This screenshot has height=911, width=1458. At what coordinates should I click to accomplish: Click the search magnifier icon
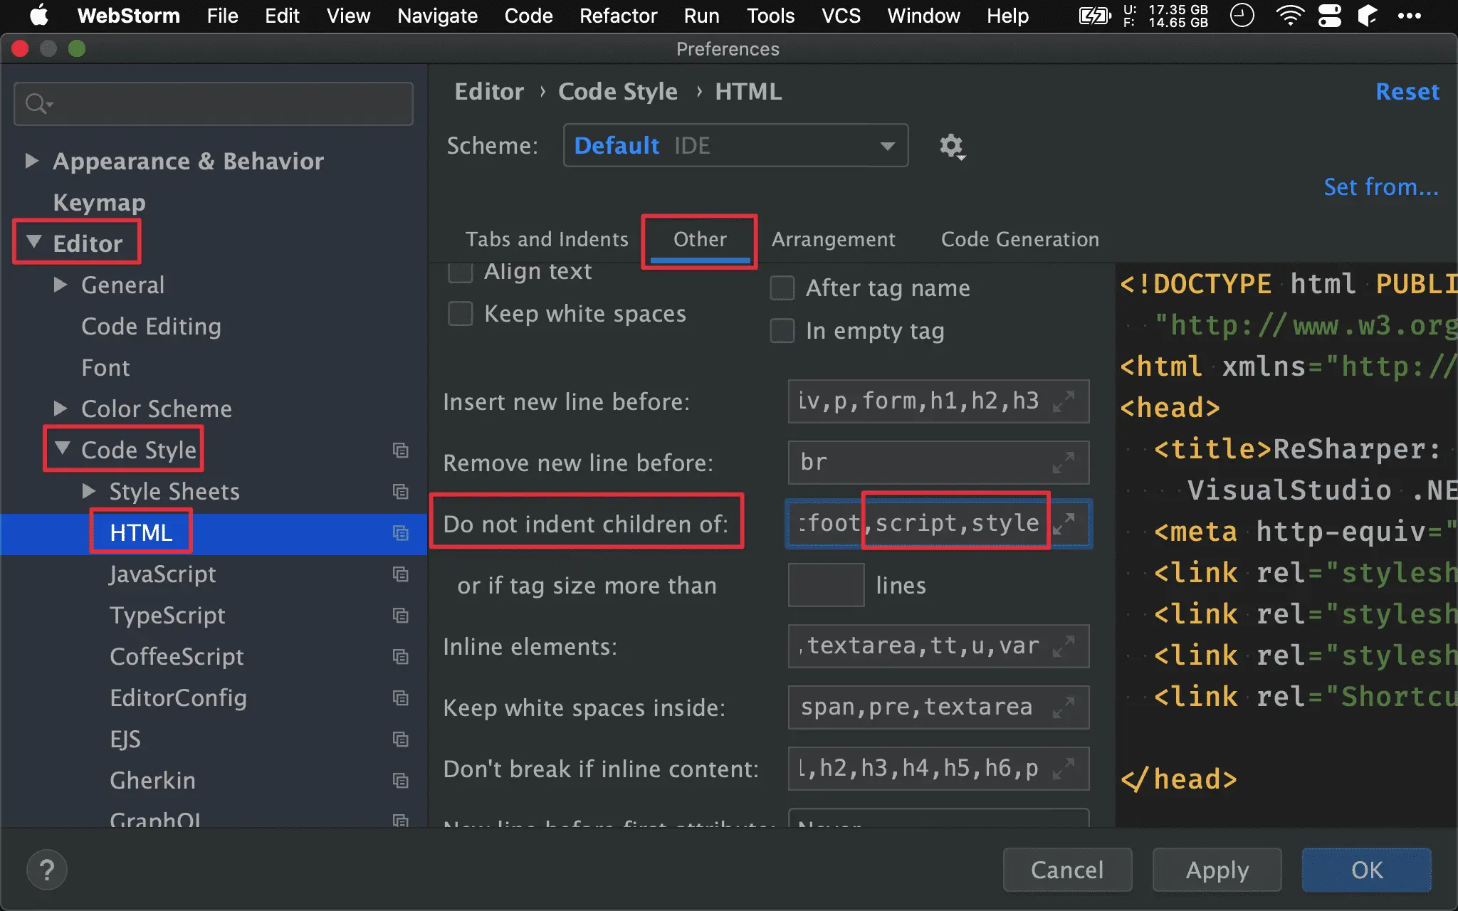[x=37, y=104]
